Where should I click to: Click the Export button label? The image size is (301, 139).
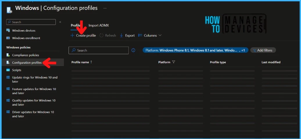[x=130, y=35]
